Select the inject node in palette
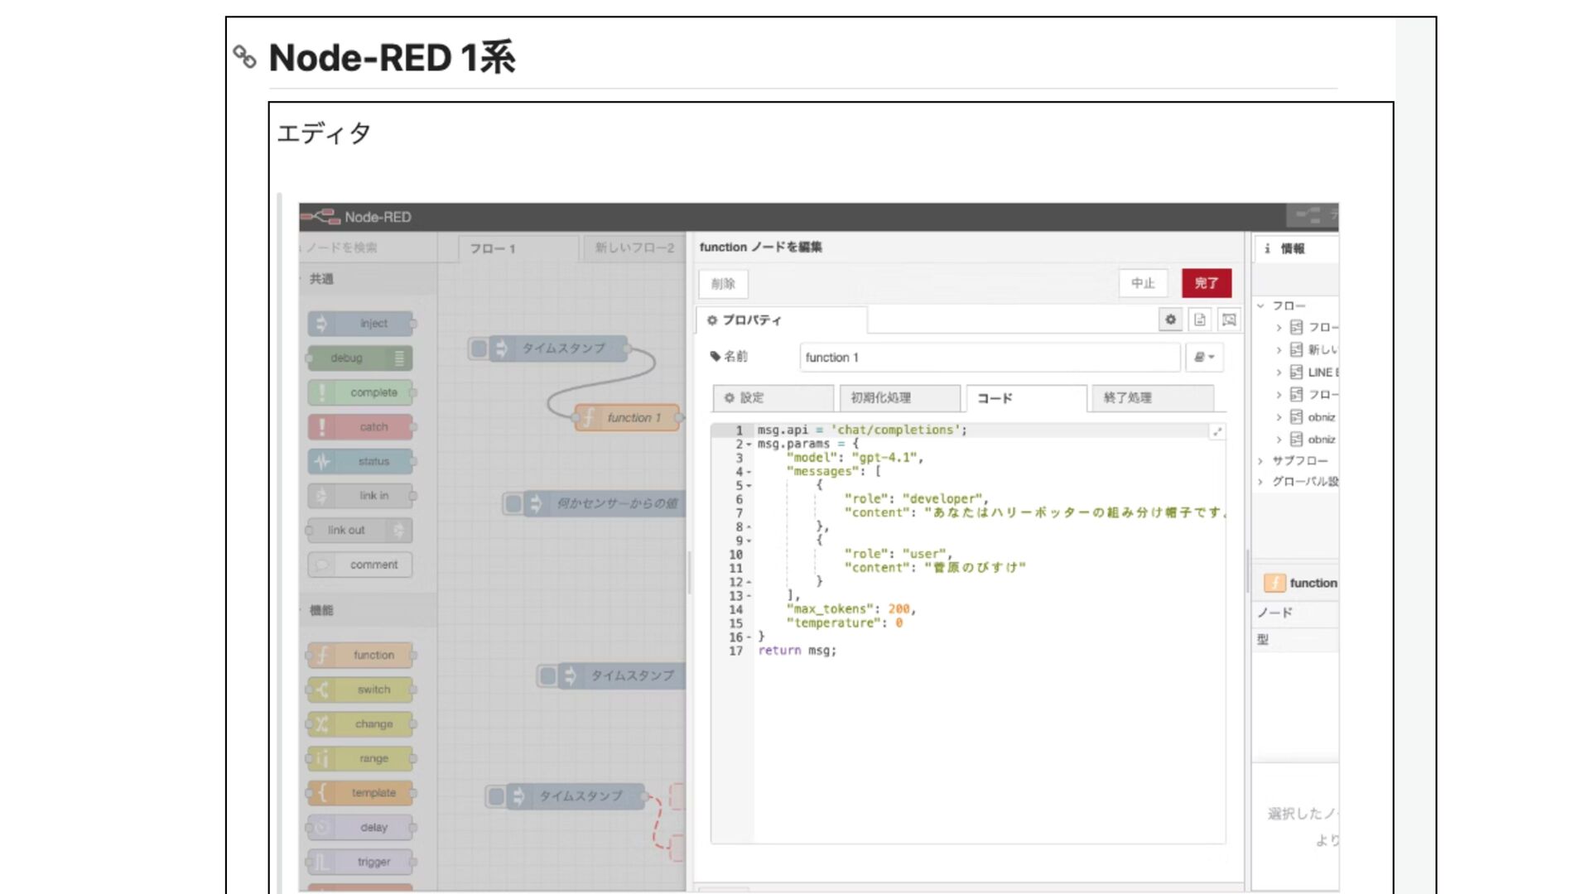The height and width of the screenshot is (894, 1590). (x=362, y=324)
